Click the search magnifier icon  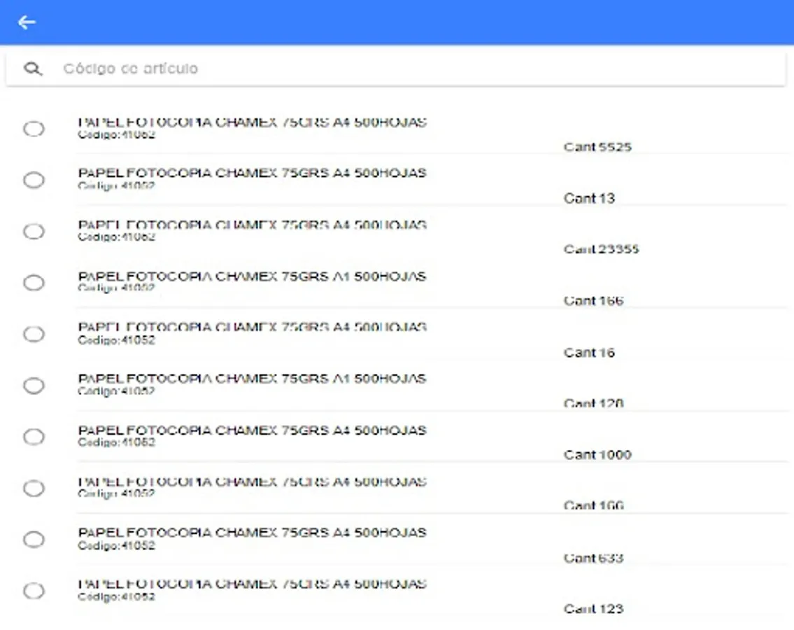pyautogui.click(x=33, y=69)
